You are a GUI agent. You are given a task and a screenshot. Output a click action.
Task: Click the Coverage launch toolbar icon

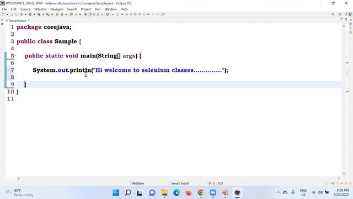pyautogui.click(x=39, y=14)
